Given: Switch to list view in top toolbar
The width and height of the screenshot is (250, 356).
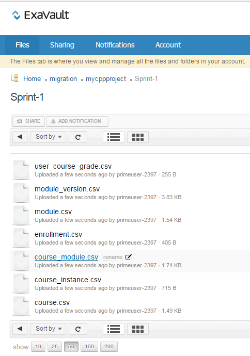Looking at the screenshot, I should [114, 137].
